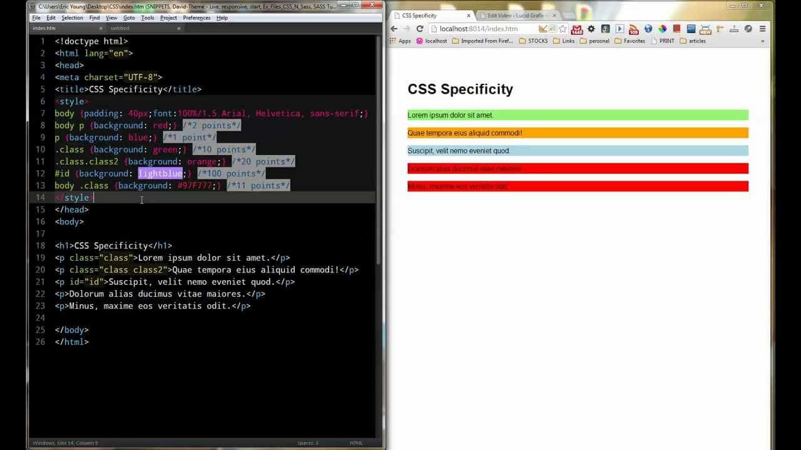Click the blue globe extension icon
Image resolution: width=801 pixels, height=450 pixels.
click(x=648, y=29)
